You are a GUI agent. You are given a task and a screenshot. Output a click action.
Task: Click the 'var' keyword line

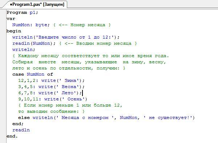[x=11, y=19]
